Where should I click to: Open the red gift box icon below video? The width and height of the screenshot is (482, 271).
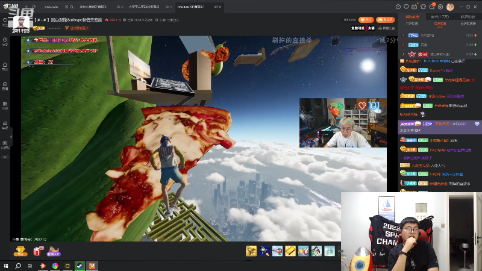[38, 251]
